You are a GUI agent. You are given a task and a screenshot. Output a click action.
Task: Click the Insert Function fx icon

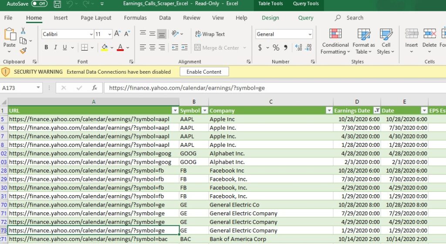(95, 88)
